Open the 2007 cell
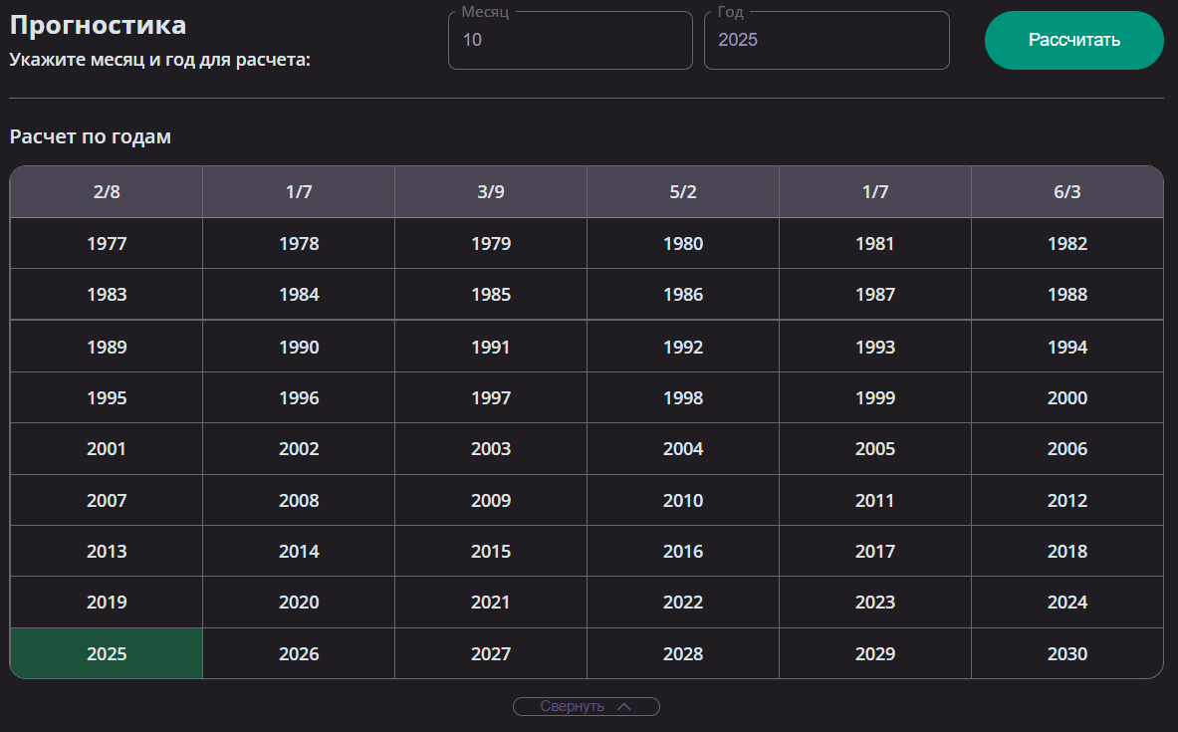Screen dimensions: 1178x732 pos(106,500)
